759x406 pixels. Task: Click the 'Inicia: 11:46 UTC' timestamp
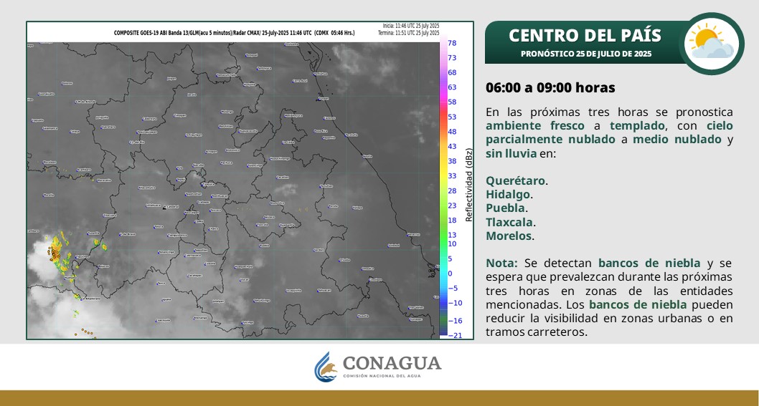tap(410, 26)
